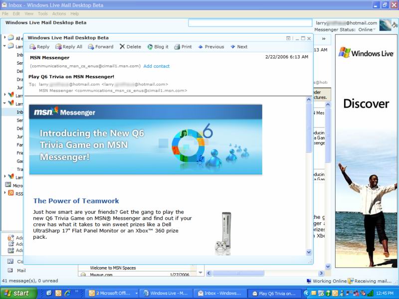
Task: Click the Power of Teamwork heading
Action: [76, 201]
